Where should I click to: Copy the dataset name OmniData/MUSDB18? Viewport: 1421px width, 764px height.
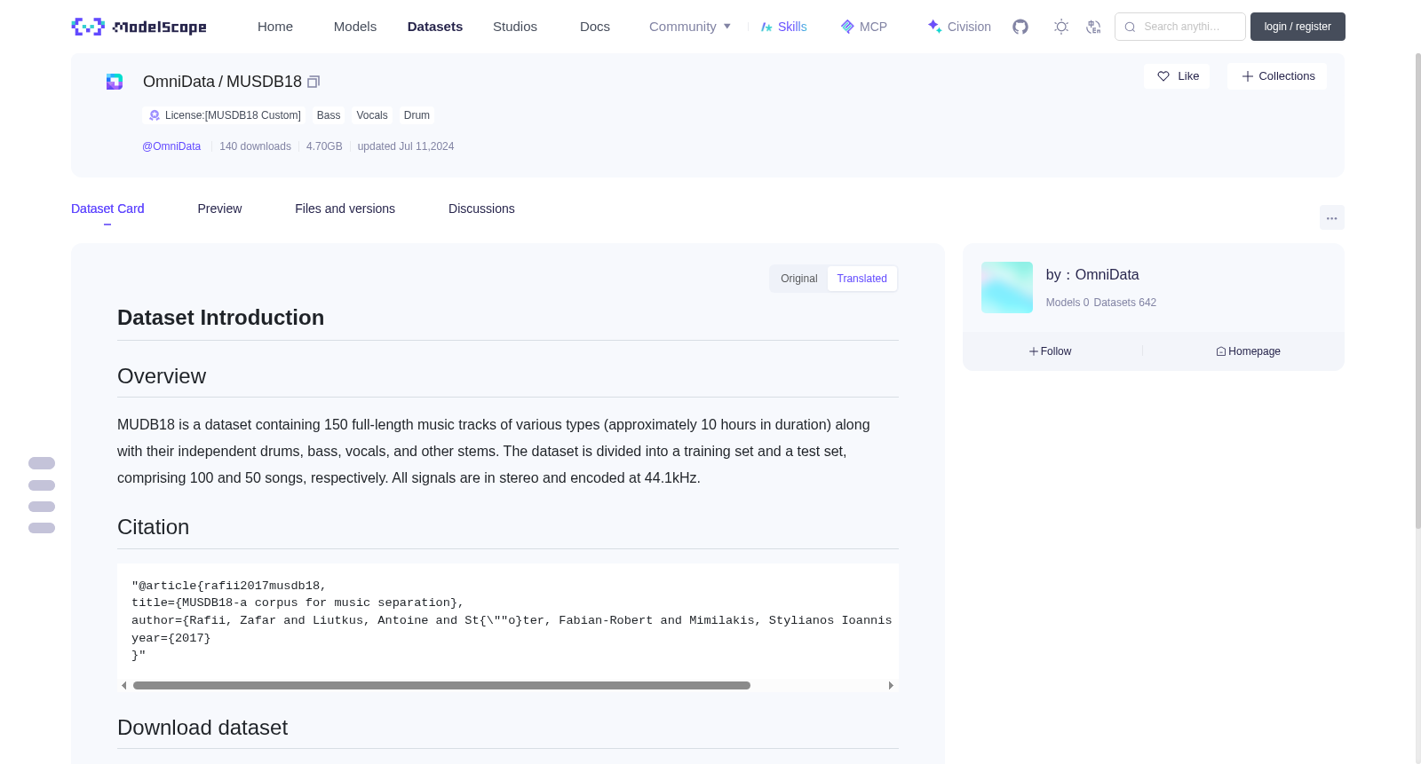pos(314,82)
